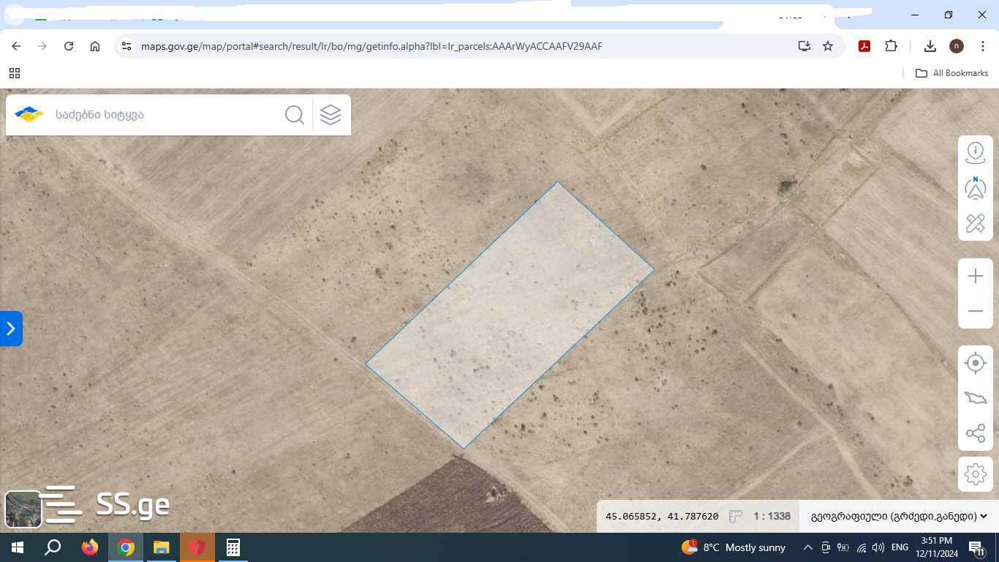Screen dimensions: 999x562
Task: Open the share map icon
Action: pyautogui.click(x=976, y=433)
